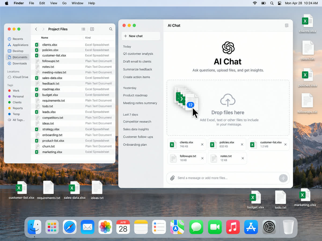322x241 pixels.
Task: Open Launchpad from the Dock
Action: (x=52, y=227)
